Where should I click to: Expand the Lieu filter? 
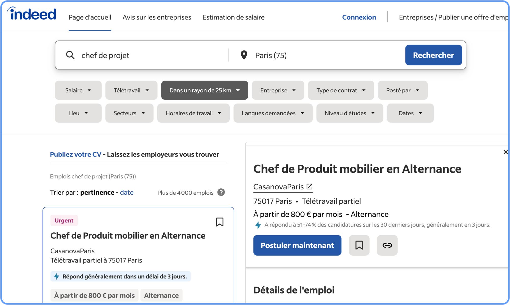[78, 113]
